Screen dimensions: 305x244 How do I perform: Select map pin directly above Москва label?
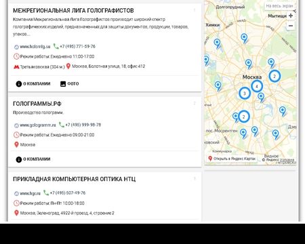[x=248, y=64]
